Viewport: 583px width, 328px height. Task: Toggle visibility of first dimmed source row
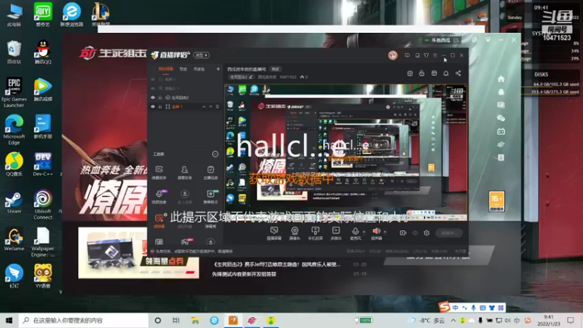[153, 79]
